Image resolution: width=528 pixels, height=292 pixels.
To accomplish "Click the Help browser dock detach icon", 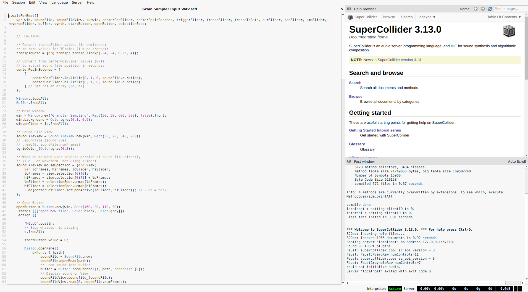I will coord(349,9).
